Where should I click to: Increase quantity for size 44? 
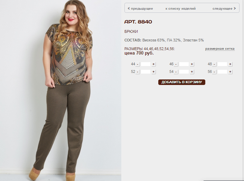(153, 64)
